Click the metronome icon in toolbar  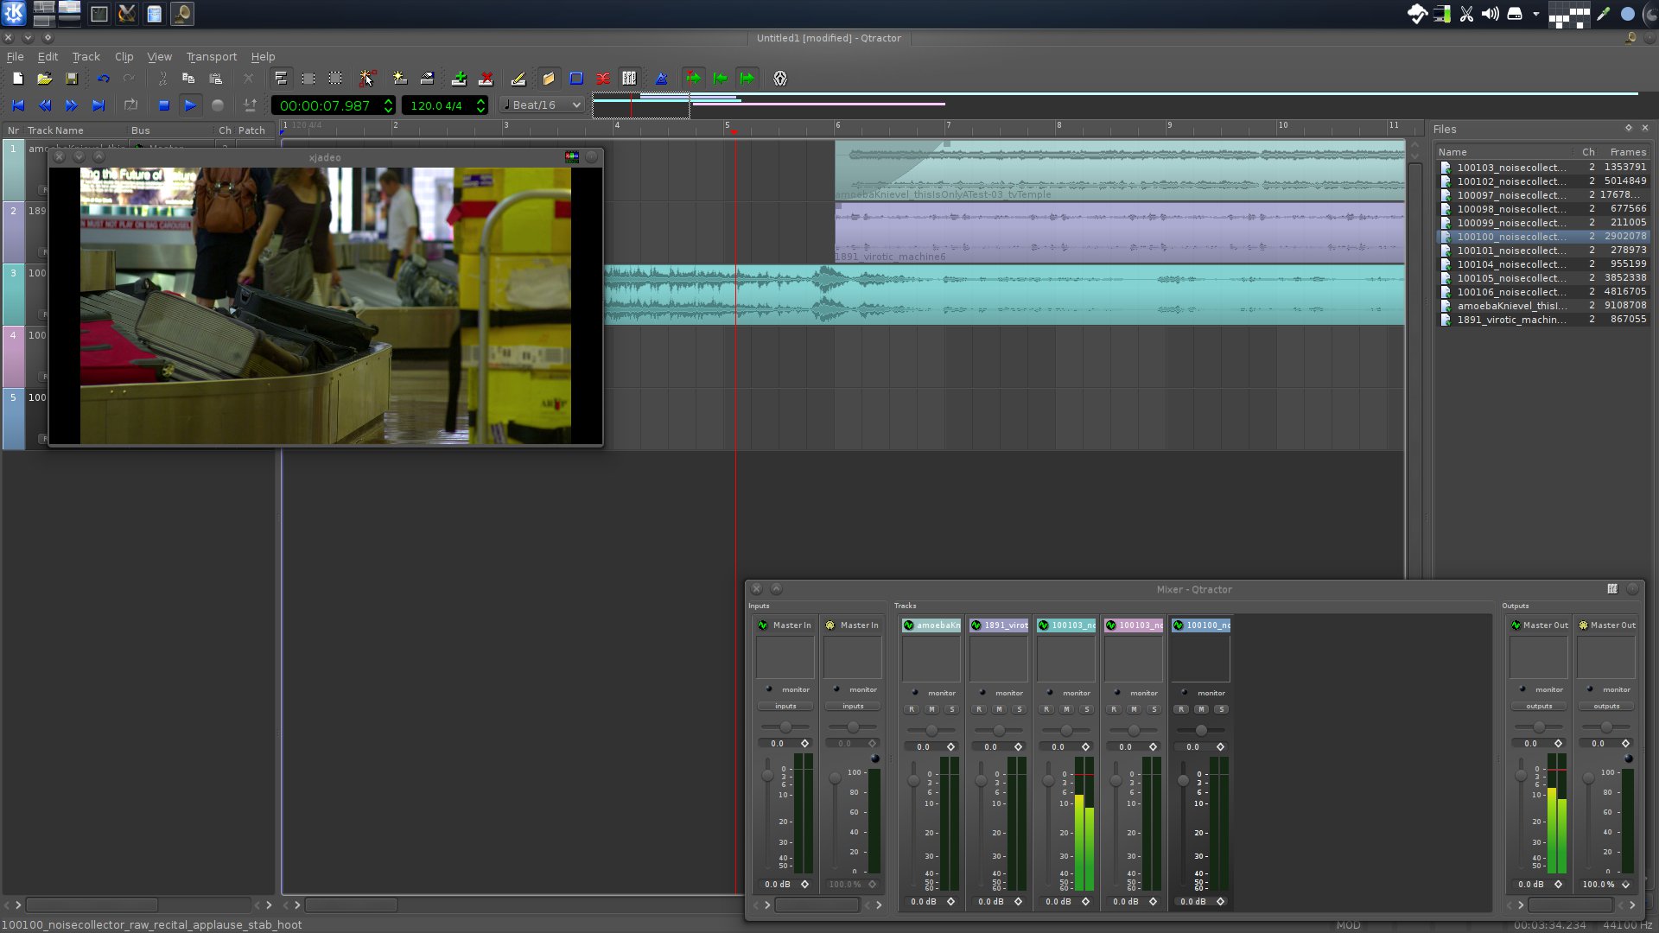pyautogui.click(x=661, y=79)
